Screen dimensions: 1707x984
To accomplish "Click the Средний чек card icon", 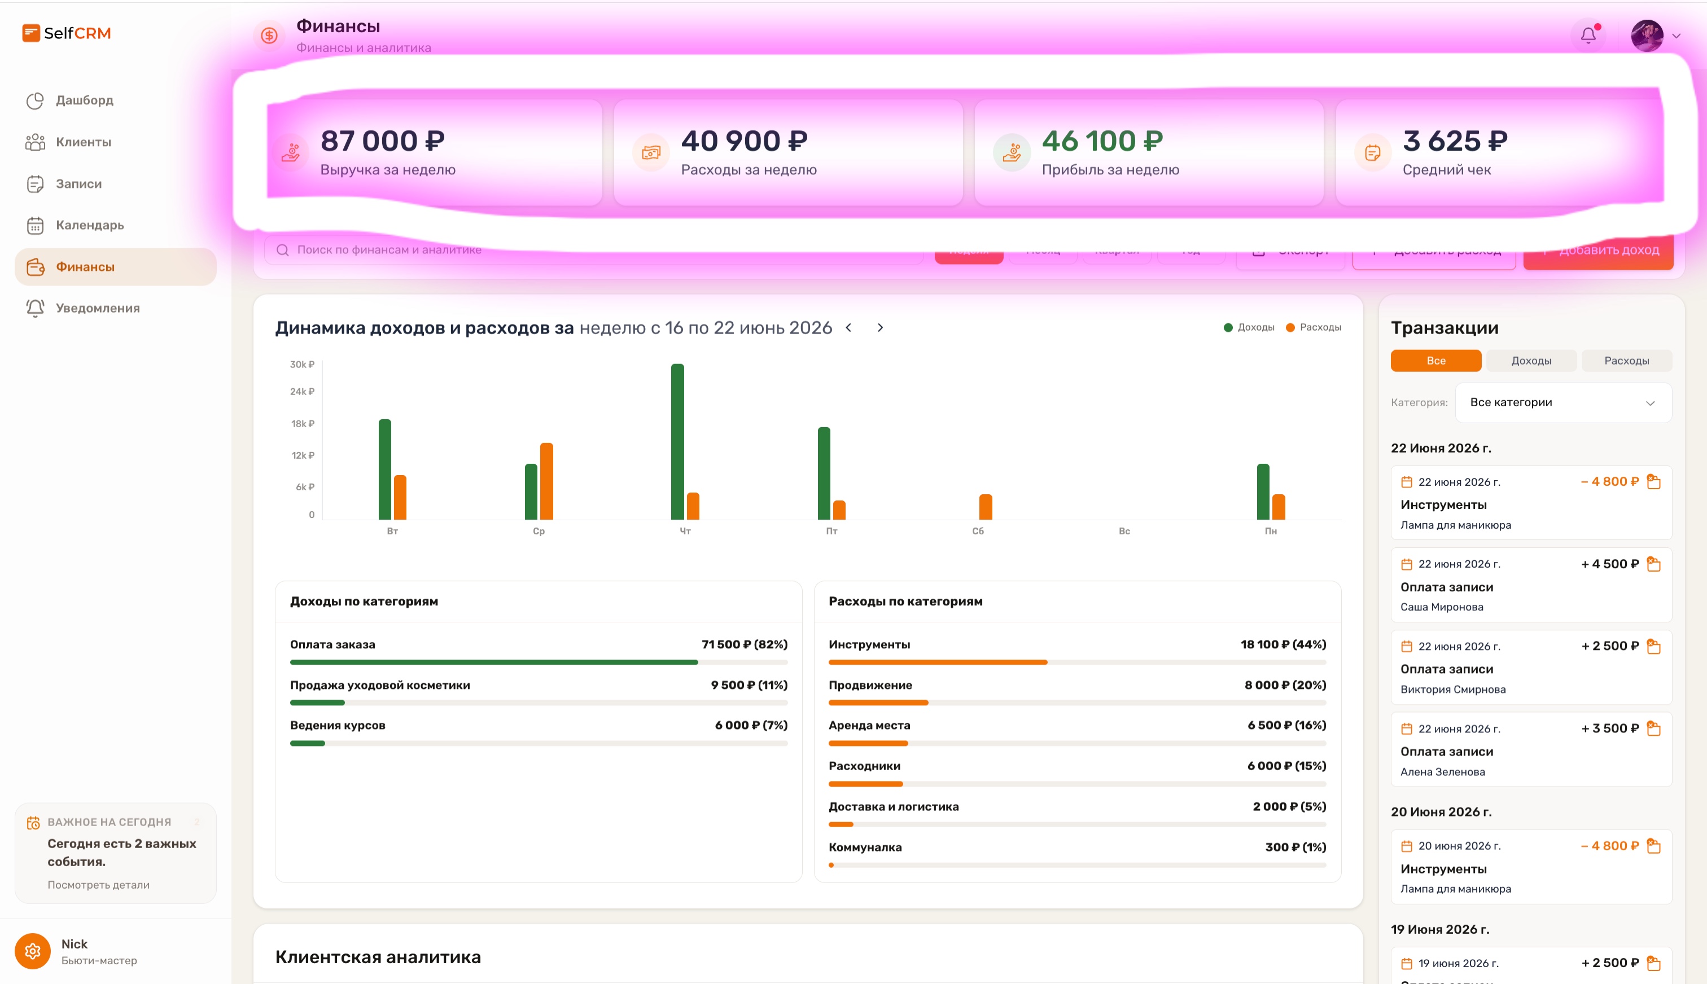I will click(x=1373, y=153).
